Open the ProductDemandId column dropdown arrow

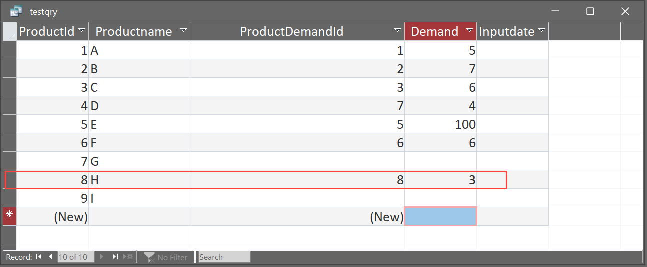[398, 31]
